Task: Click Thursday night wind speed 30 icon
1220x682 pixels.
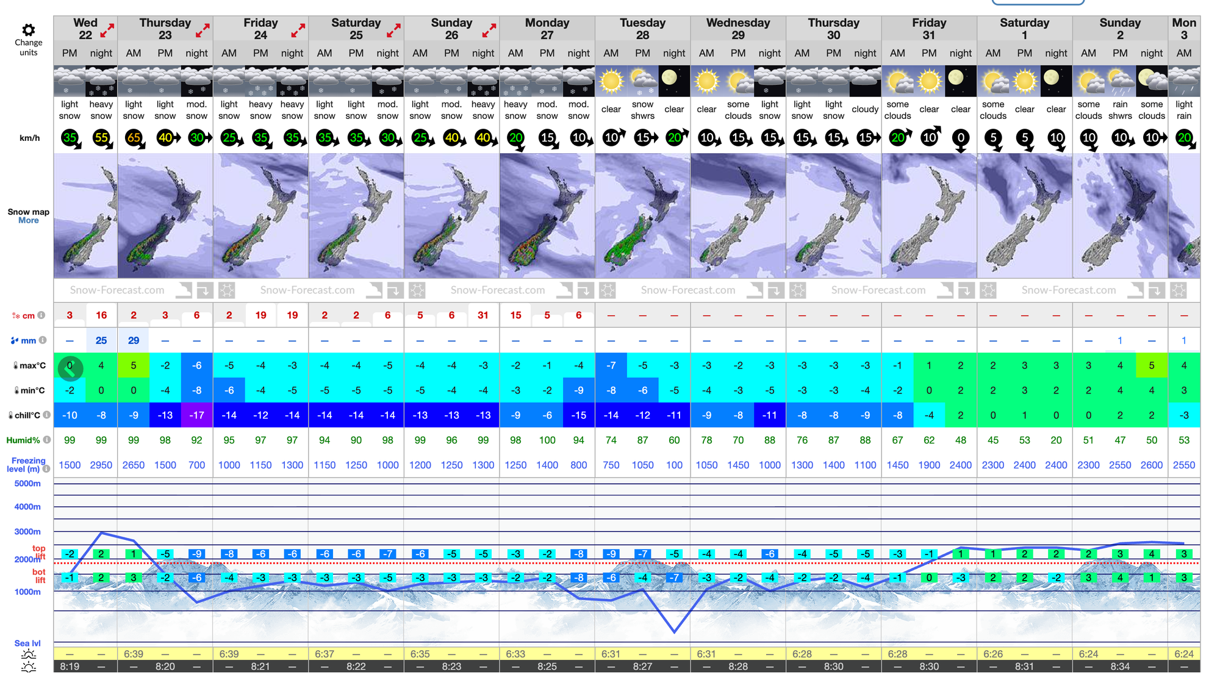Action: coord(197,138)
